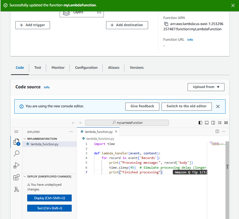
Task: Toggle the secondary side bar icon
Action: pyautogui.click(x=213, y=122)
